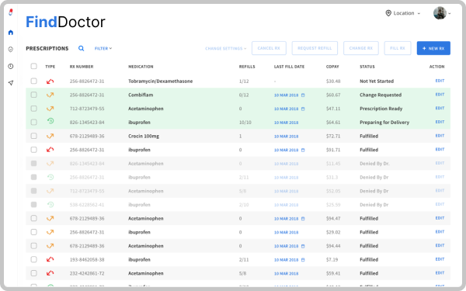Click the paper plane sidebar icon
Viewport: 466px width, 291px height.
pos(11,83)
